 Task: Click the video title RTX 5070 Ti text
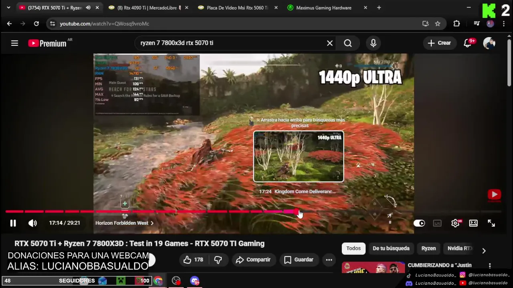139,244
